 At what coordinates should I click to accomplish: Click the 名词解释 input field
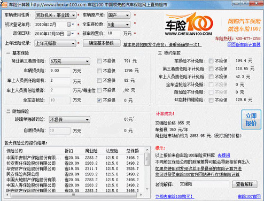[x=204, y=184]
